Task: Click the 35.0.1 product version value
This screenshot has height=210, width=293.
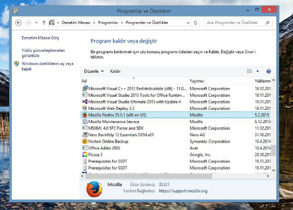Action: [x=164, y=184]
